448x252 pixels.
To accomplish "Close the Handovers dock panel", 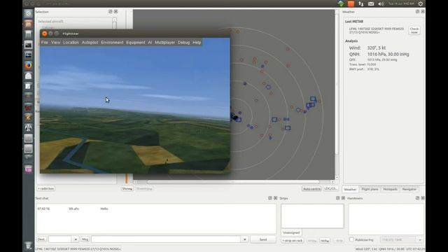I will [423, 197].
